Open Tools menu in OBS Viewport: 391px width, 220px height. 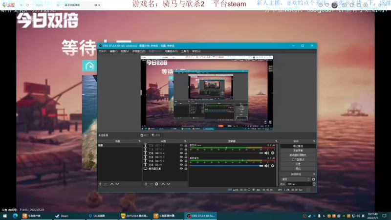pyautogui.click(x=185, y=51)
